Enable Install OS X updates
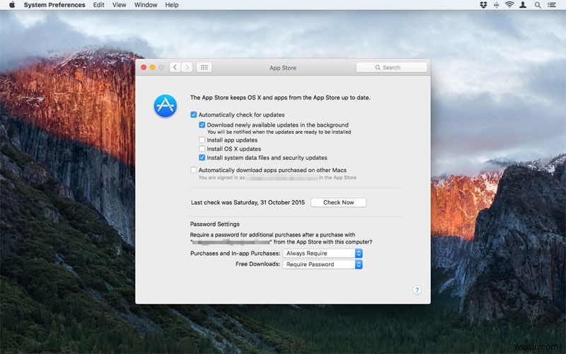 point(202,149)
